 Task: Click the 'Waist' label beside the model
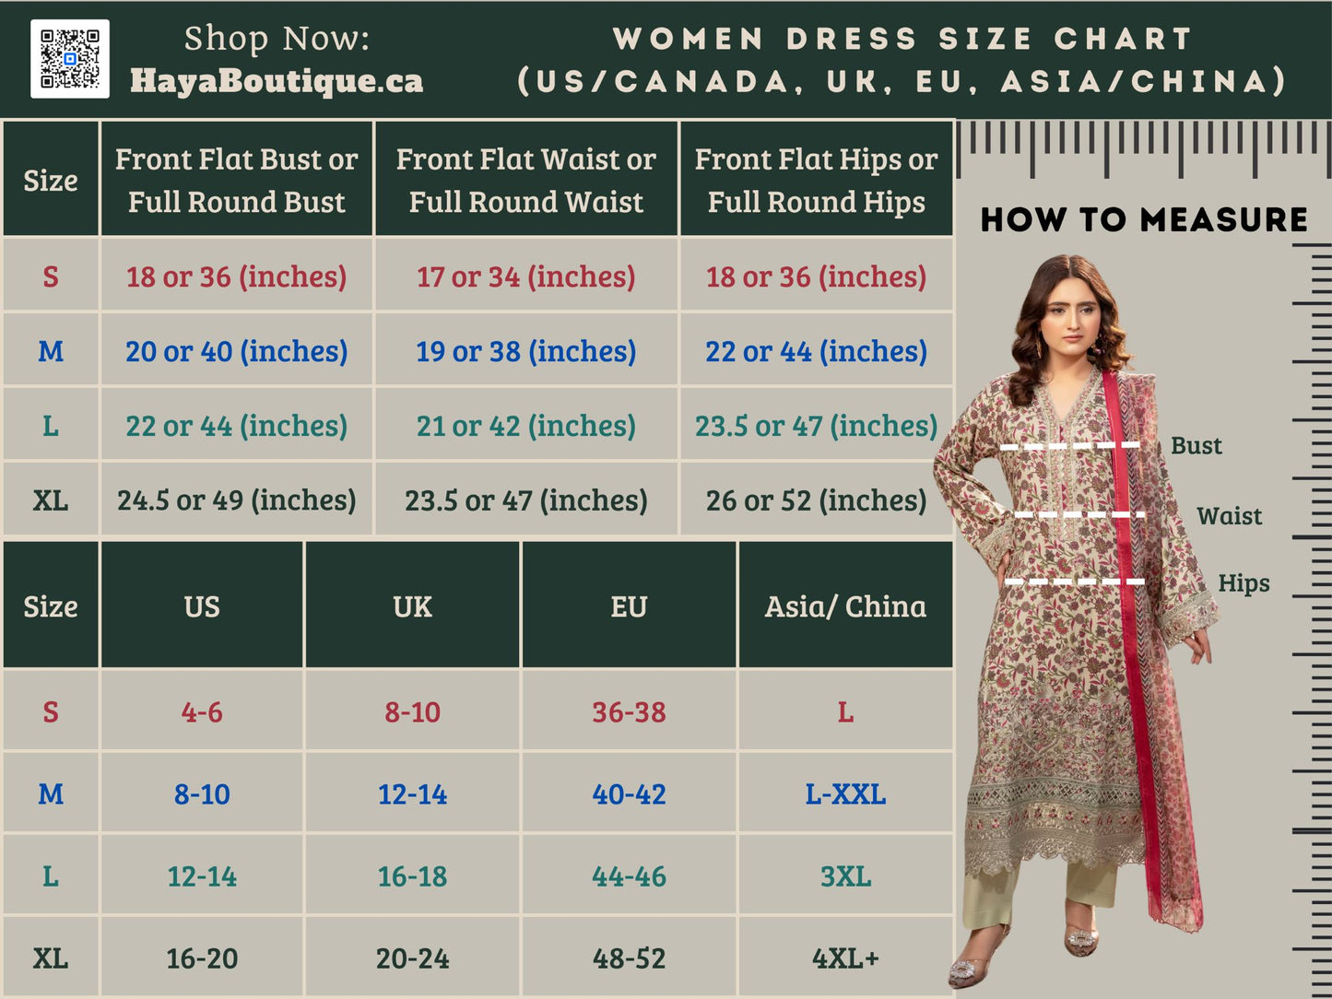[x=1229, y=516]
